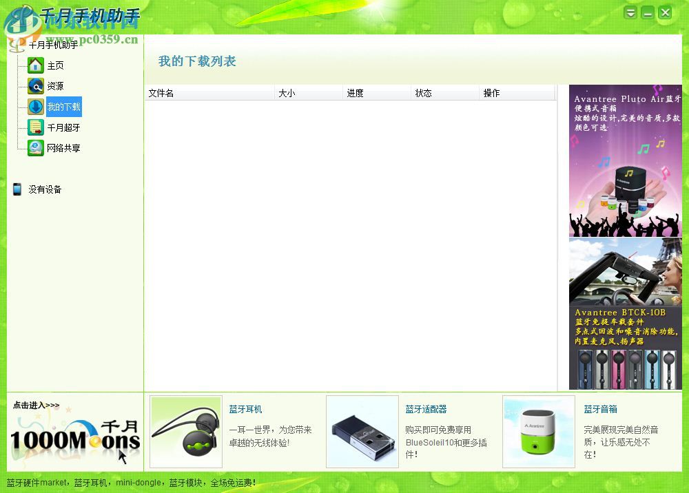Close the 千月手机助手 window
Image resolution: width=689 pixels, height=493 pixels.
click(x=665, y=12)
